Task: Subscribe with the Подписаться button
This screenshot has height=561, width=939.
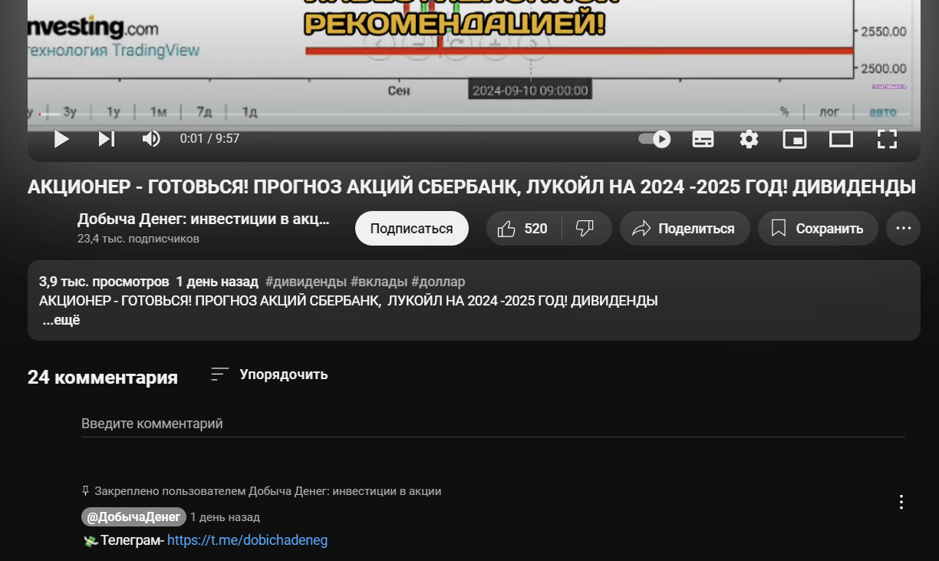Action: click(412, 229)
